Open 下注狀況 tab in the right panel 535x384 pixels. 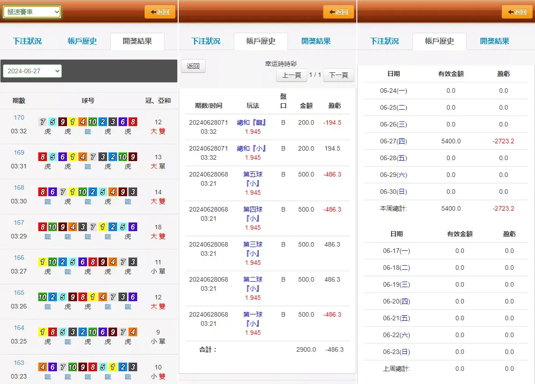point(385,41)
